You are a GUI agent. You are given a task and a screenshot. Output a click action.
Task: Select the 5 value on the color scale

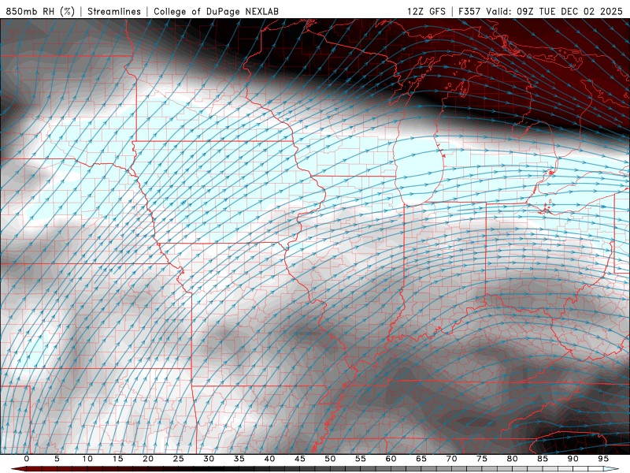57,459
